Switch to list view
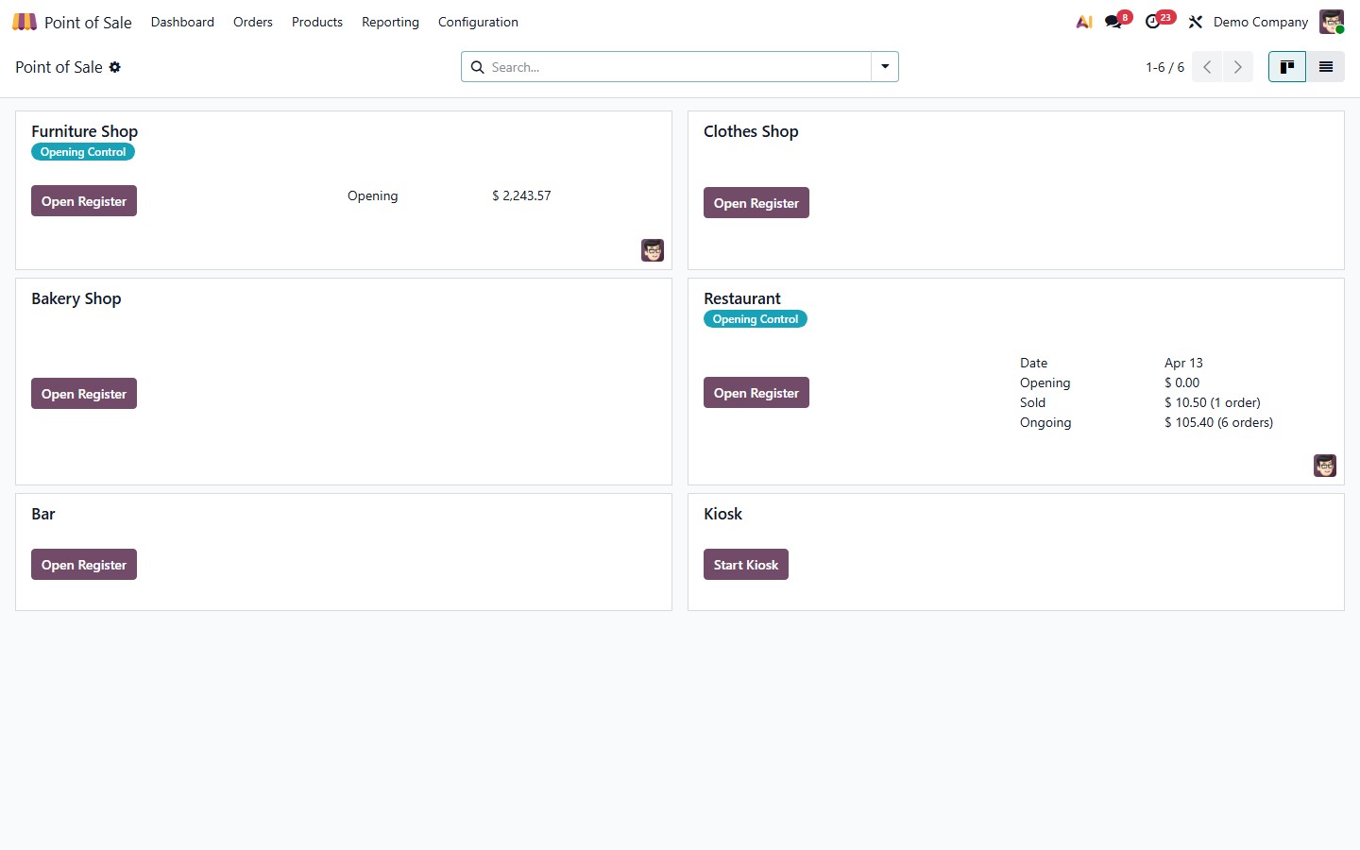The height and width of the screenshot is (850, 1360). tap(1325, 66)
